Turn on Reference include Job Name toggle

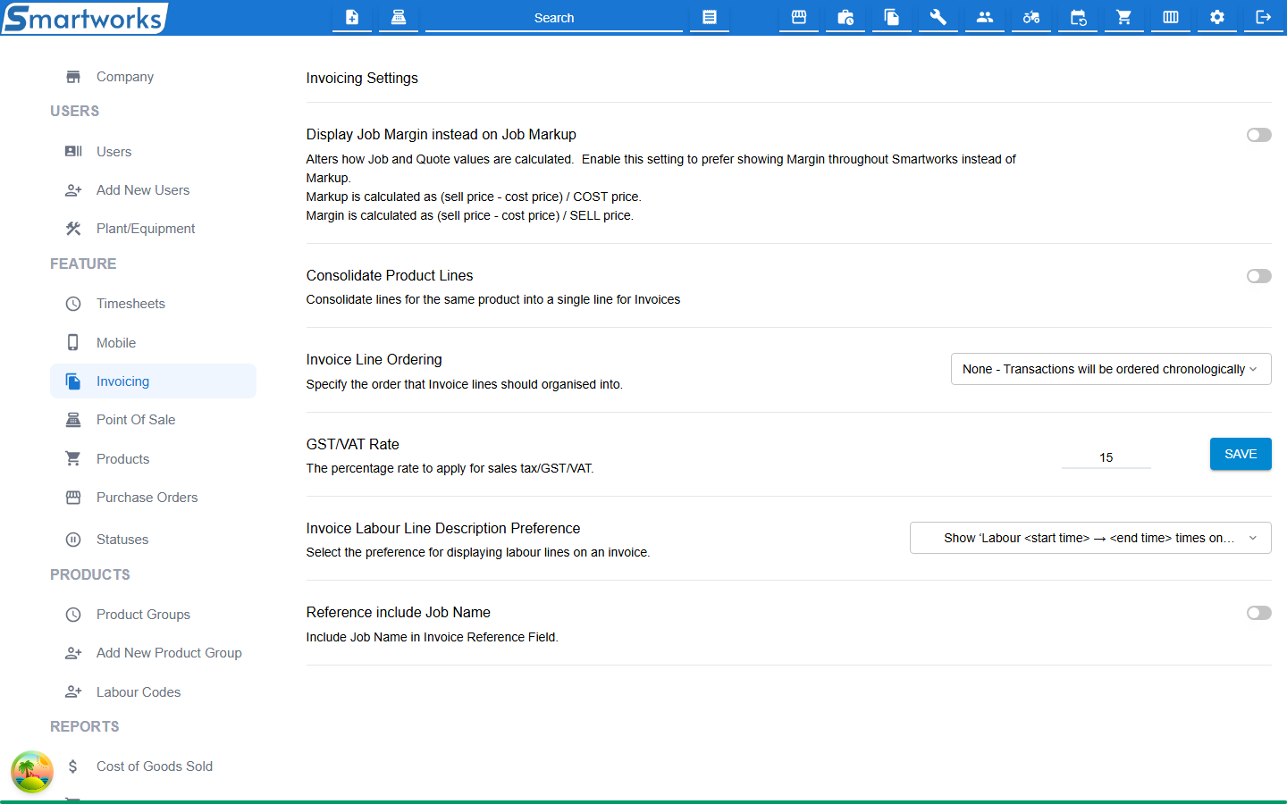point(1259,613)
